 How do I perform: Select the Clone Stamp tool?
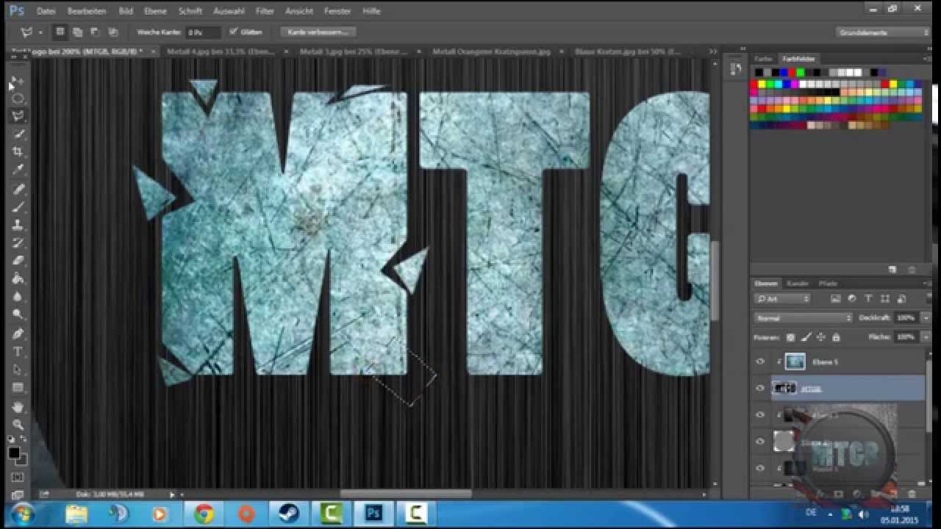click(x=18, y=225)
